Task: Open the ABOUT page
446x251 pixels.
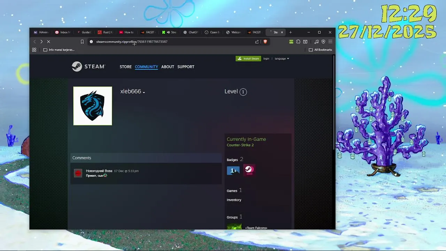Action: (x=168, y=67)
